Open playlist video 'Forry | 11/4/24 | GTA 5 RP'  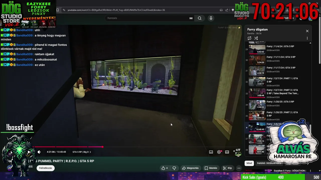tap(280, 46)
